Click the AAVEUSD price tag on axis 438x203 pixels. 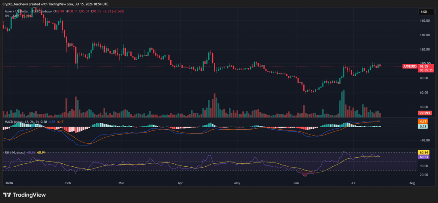411,67
